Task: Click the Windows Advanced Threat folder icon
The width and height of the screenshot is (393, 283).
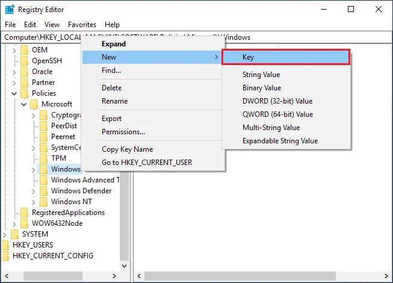Action: tap(43, 180)
